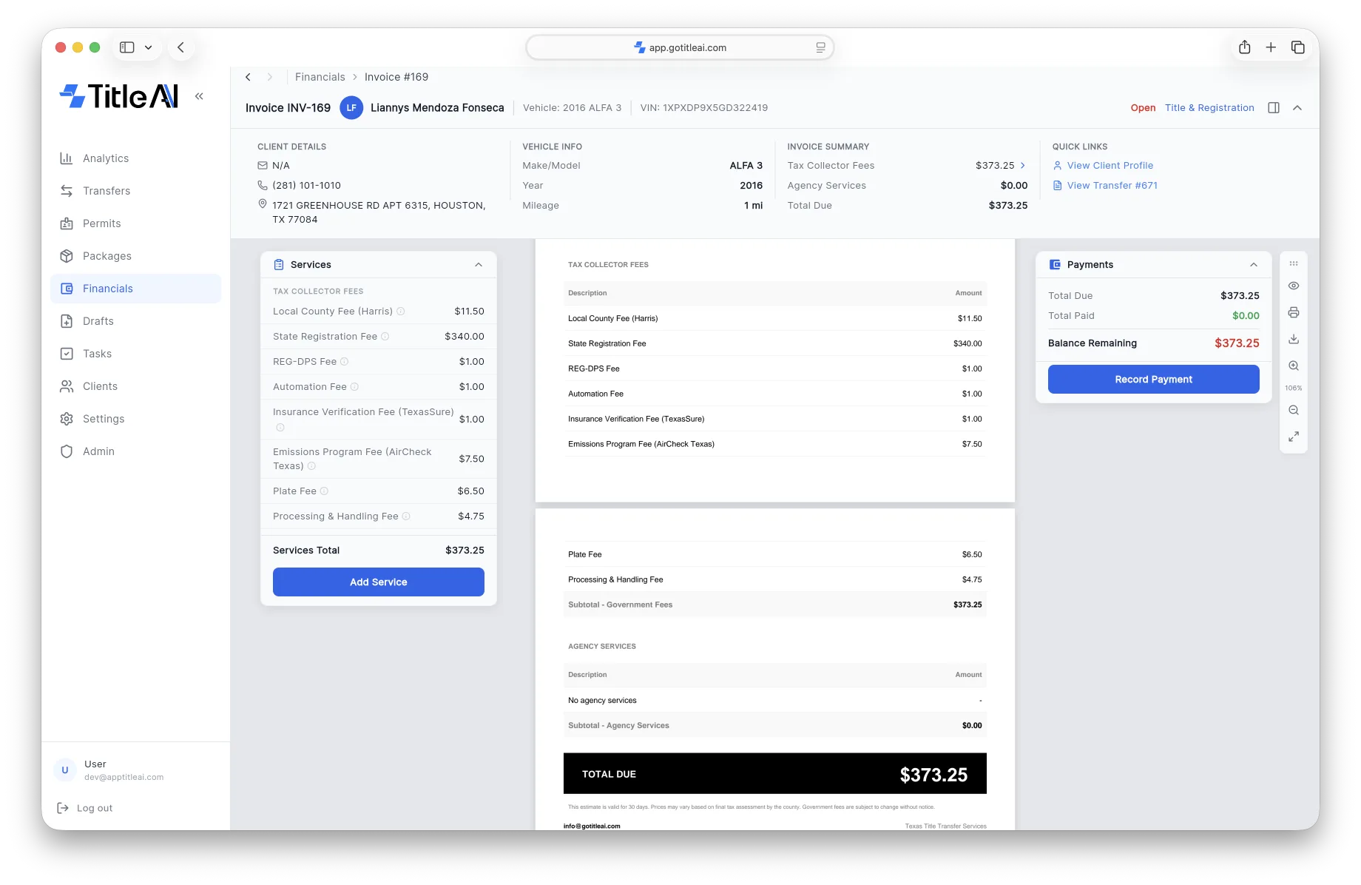Open Packages in the sidebar
Image resolution: width=1361 pixels, height=885 pixels.
coord(135,256)
